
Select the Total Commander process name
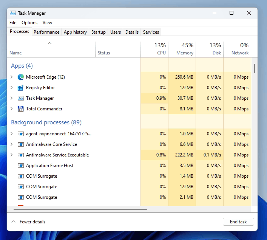(44, 109)
